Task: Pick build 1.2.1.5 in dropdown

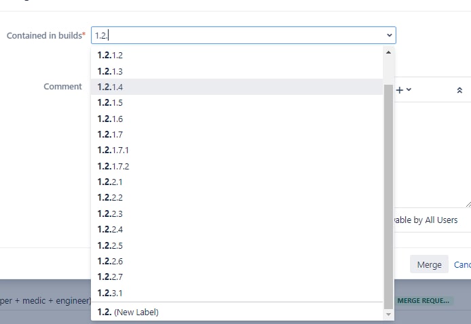Action: coord(237,102)
